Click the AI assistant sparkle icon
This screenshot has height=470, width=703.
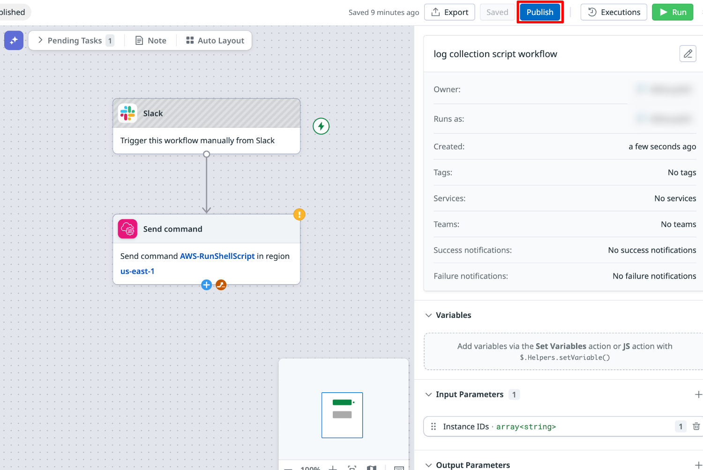click(x=13, y=40)
